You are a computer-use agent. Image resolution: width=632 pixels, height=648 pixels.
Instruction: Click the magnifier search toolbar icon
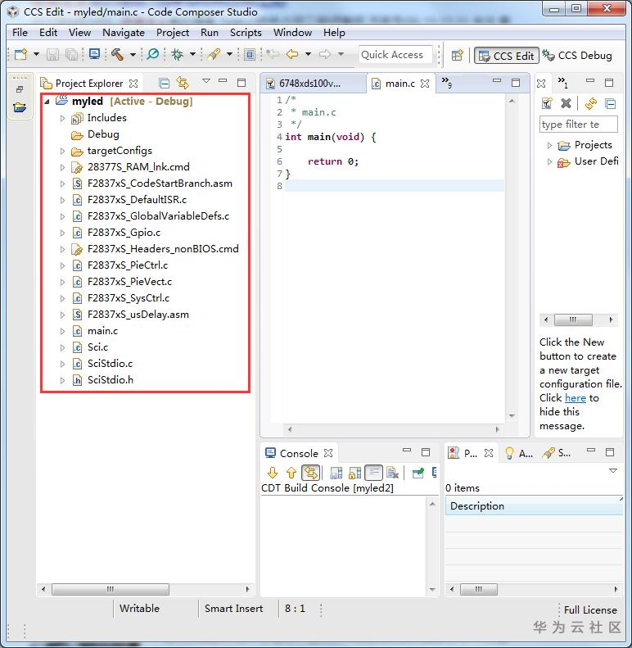coord(153,54)
